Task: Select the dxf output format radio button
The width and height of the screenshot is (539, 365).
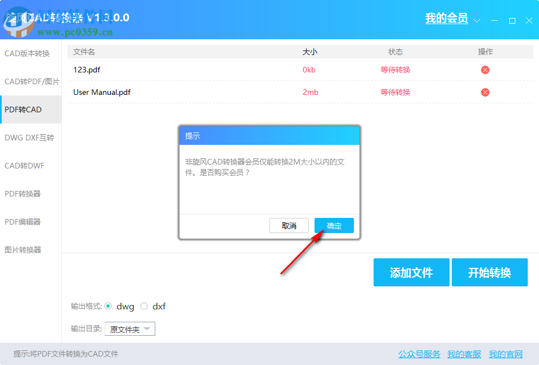Action: coord(144,306)
